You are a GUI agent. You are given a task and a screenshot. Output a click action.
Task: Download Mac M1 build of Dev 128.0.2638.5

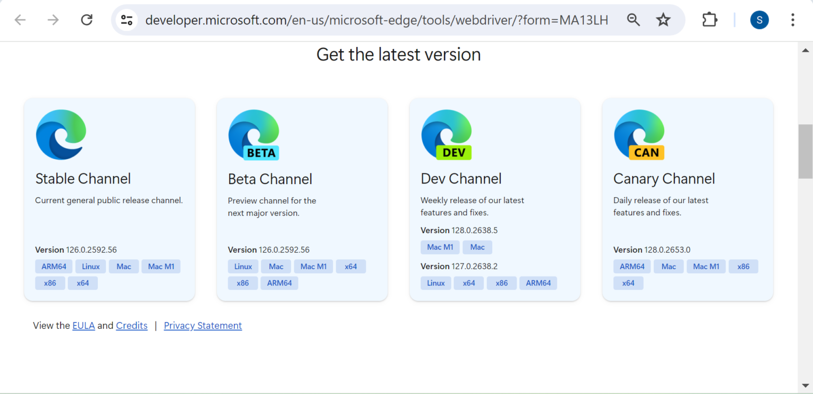point(440,247)
